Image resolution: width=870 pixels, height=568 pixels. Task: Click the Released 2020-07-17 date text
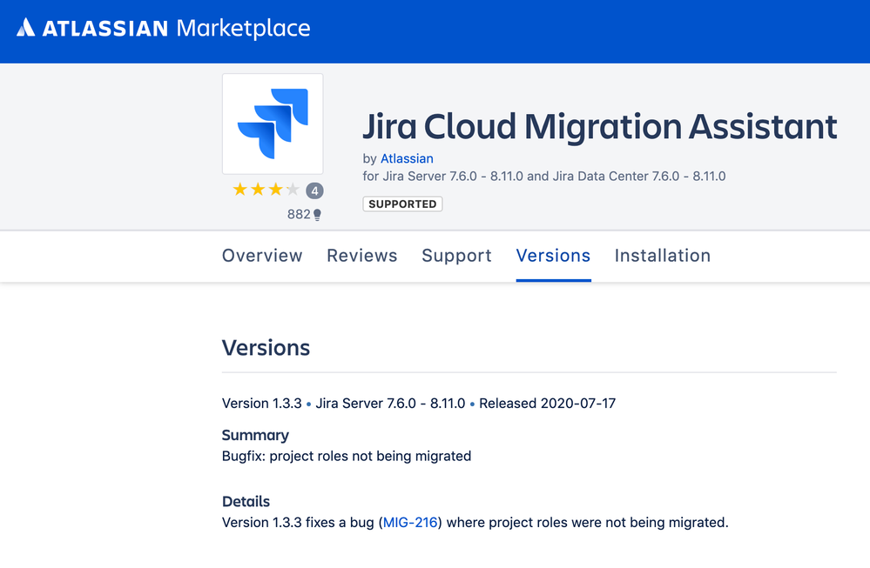(547, 404)
